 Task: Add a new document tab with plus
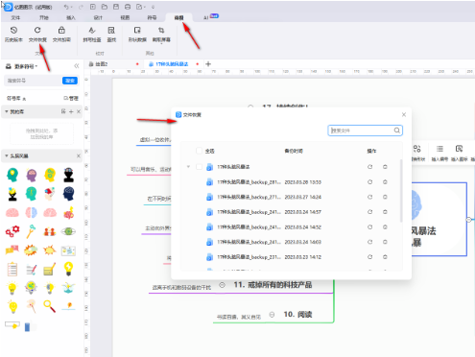(x=208, y=64)
